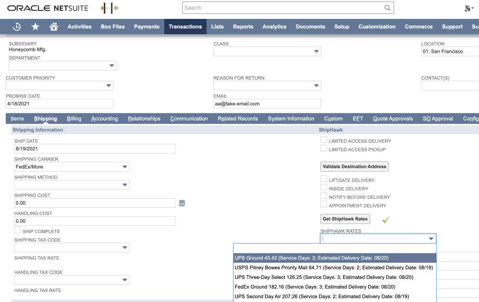Click the Honeycomb company logo

pyautogui.click(x=109, y=8)
